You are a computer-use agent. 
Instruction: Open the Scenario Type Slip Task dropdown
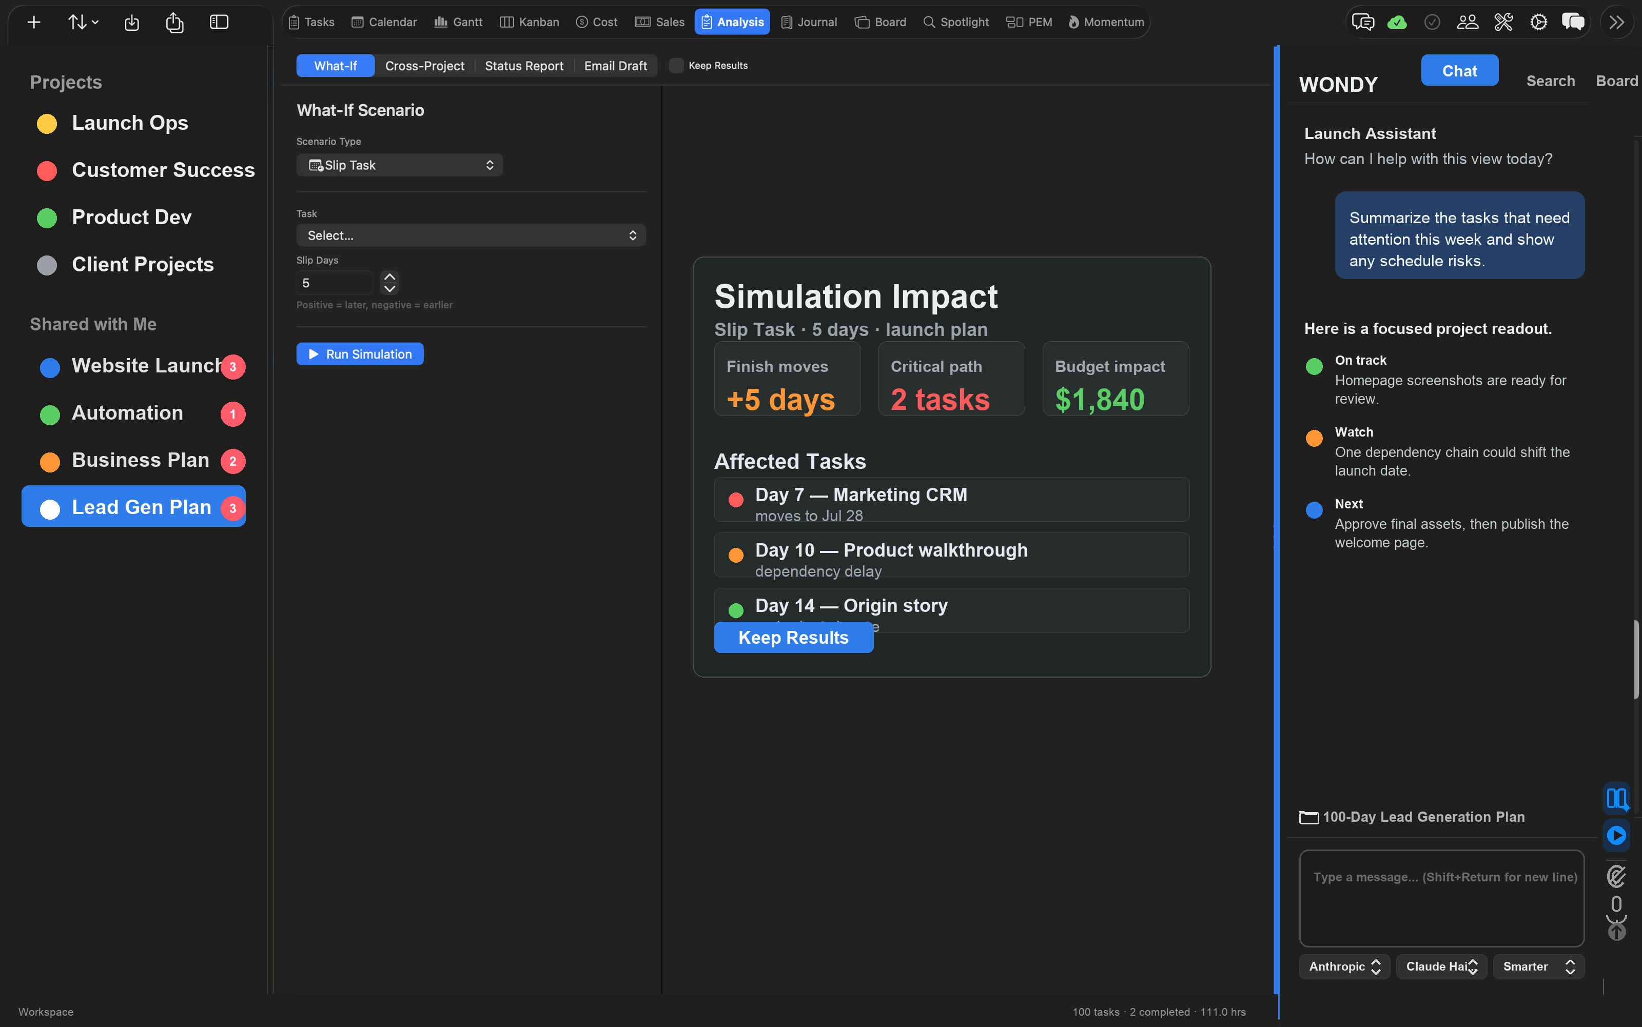399,165
